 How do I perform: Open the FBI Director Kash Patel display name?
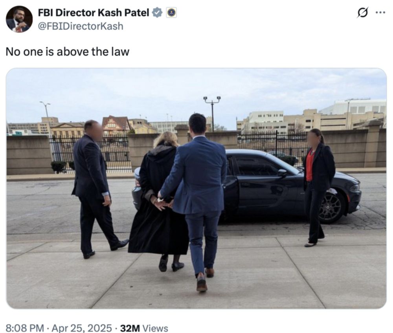click(94, 13)
